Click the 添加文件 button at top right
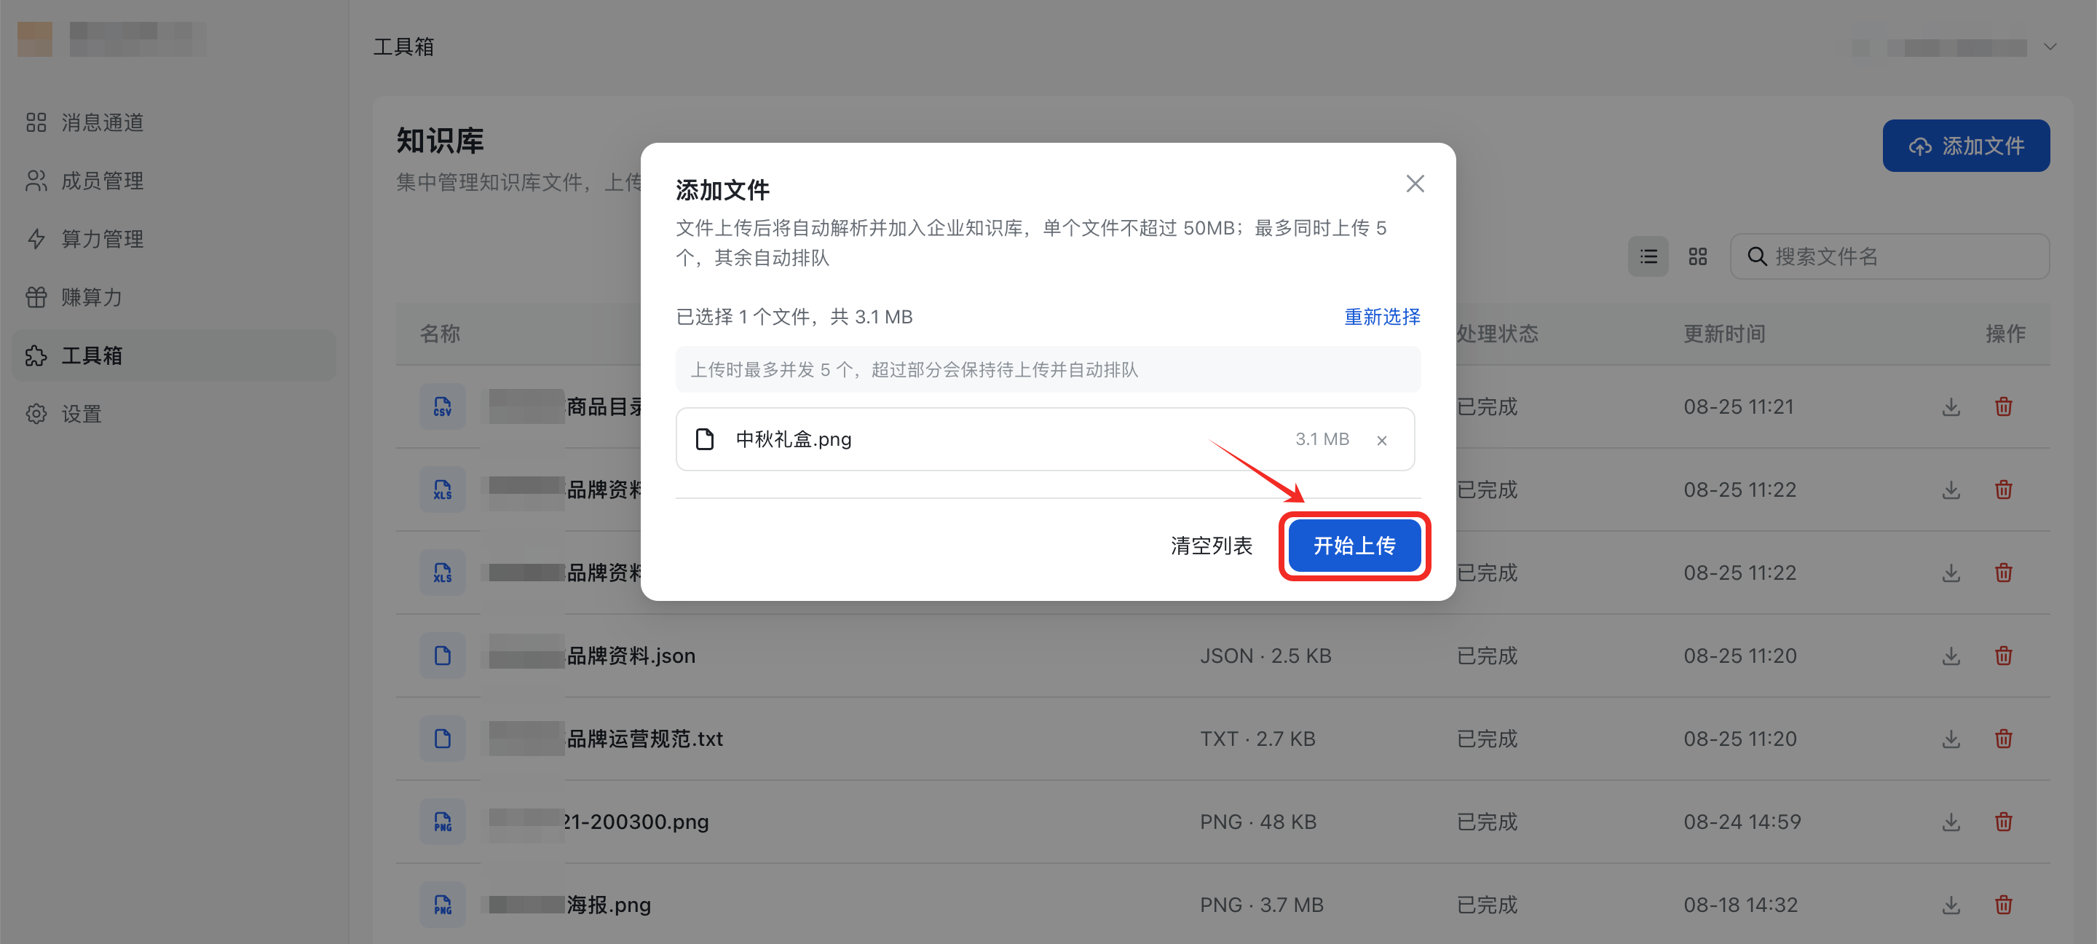Screen dimensions: 2097x944 [1965, 146]
